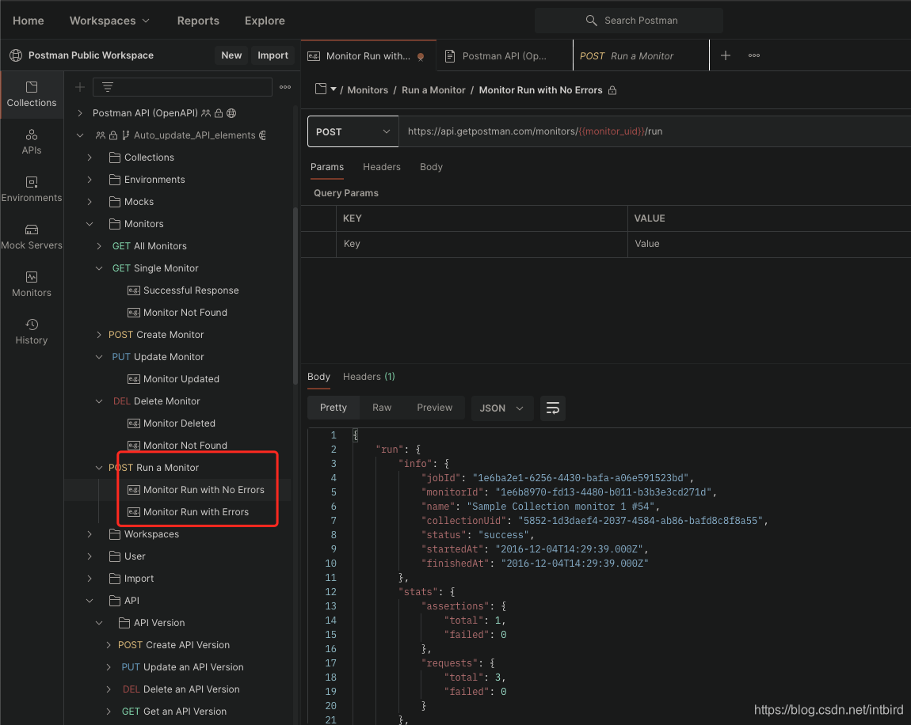Image resolution: width=911 pixels, height=725 pixels.
Task: Open tab bar more options menu
Action: [x=753, y=55]
